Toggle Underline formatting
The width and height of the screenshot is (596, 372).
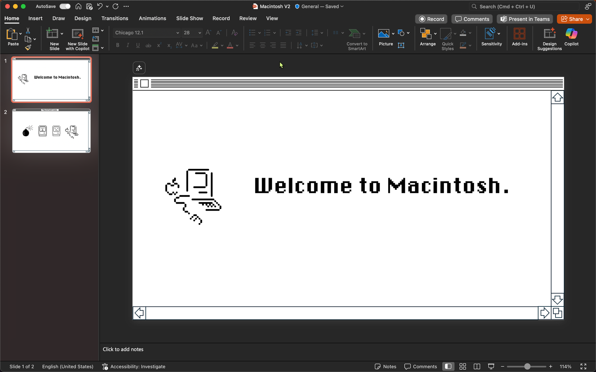click(138, 45)
